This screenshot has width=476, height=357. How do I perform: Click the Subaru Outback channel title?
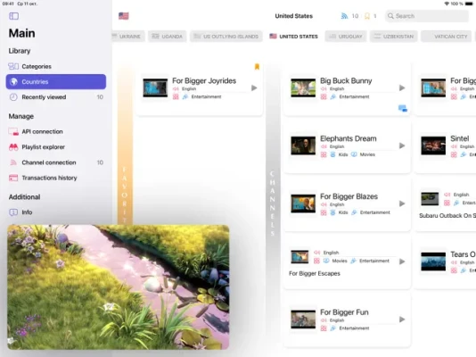(x=447, y=216)
